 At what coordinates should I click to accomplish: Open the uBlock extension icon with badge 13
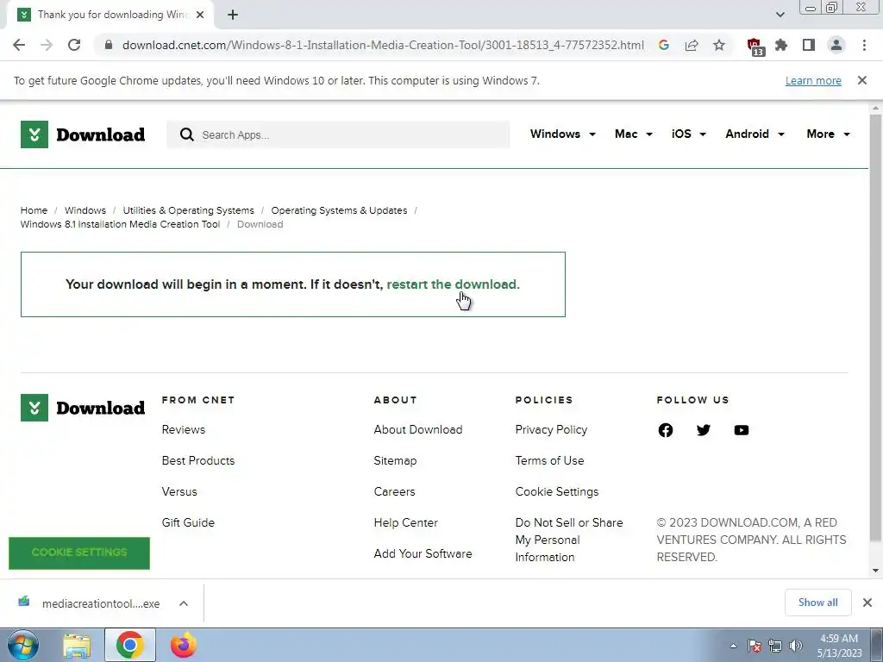(x=755, y=47)
